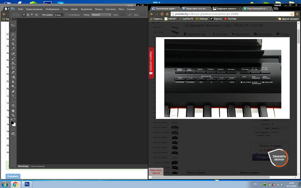Open the Окно menu
The height and width of the screenshot is (188, 301).
point(121,9)
